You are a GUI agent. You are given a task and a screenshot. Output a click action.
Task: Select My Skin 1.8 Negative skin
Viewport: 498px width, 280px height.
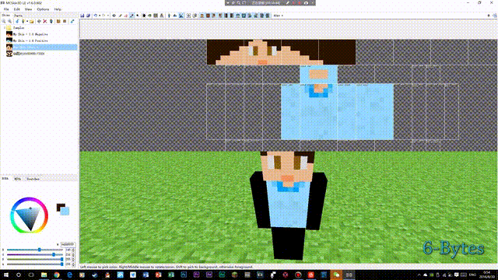[x=30, y=34]
